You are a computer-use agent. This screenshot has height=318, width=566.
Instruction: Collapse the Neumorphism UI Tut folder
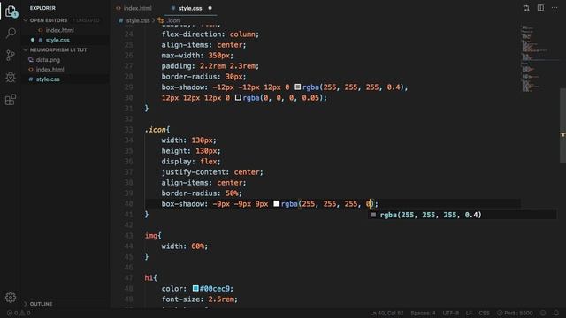point(58,49)
